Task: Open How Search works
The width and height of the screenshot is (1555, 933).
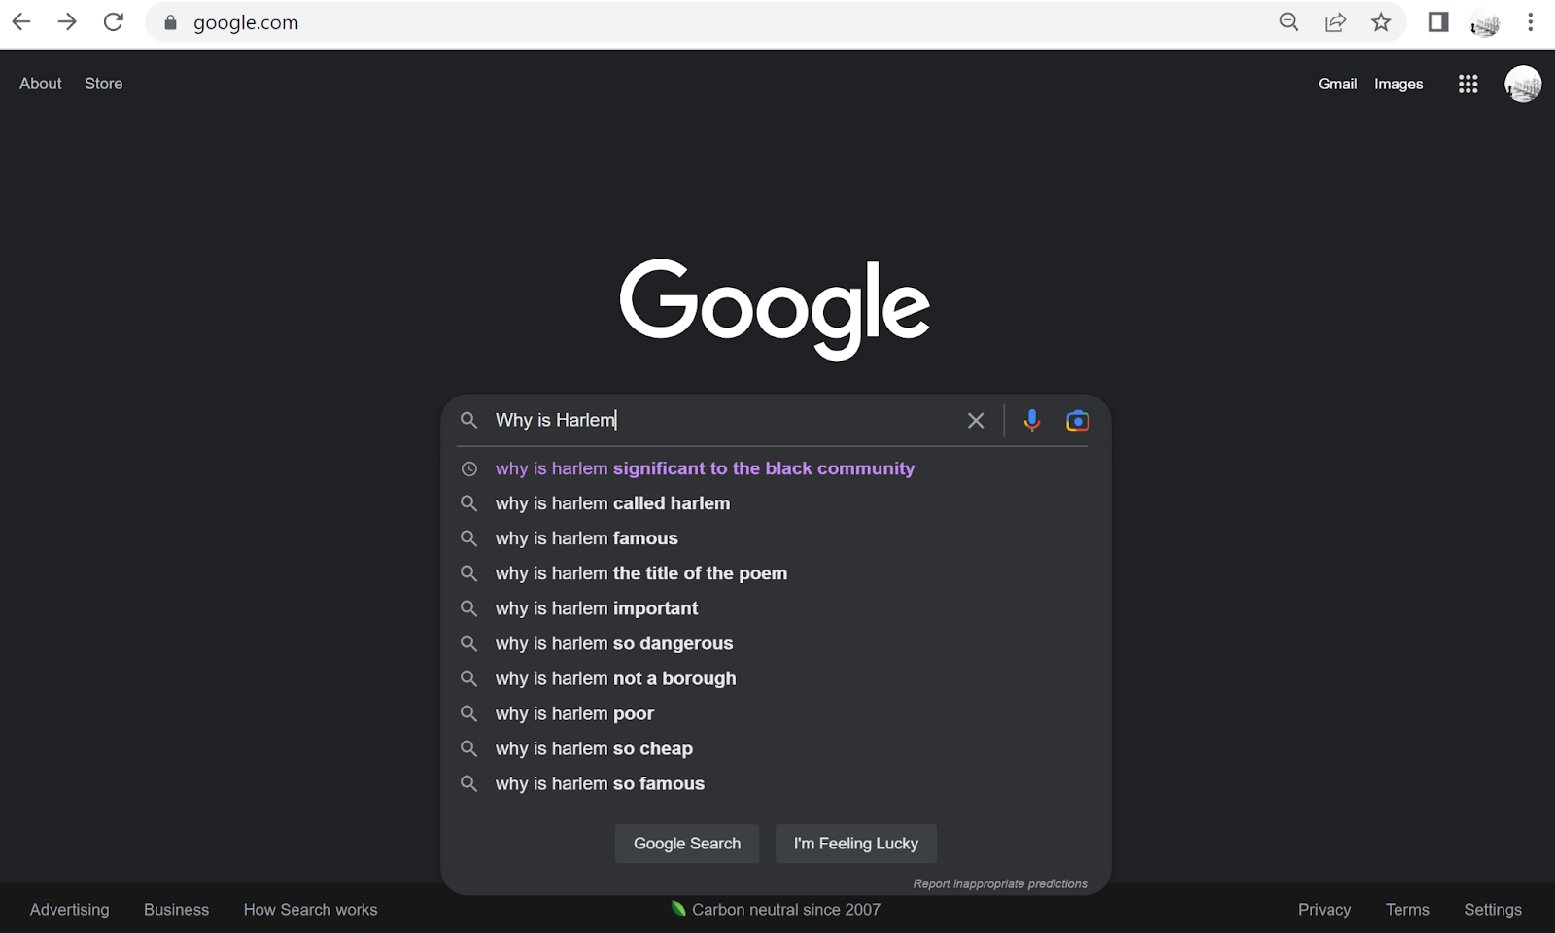Action: point(311,910)
